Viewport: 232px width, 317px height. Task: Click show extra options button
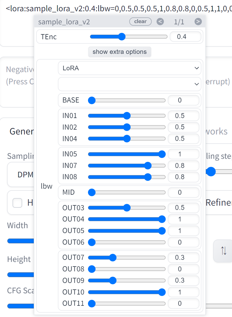tap(120, 52)
